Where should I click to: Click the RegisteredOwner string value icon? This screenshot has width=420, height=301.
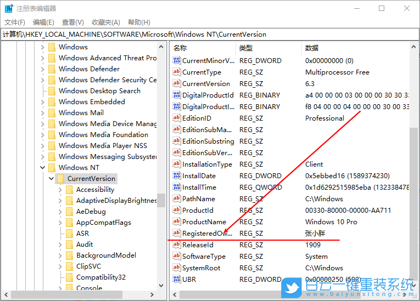176,234
